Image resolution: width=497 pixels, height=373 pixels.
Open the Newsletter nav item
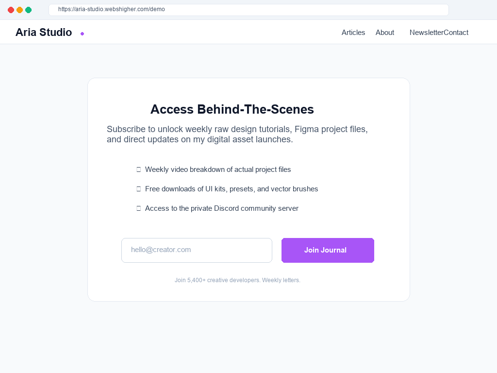pyautogui.click(x=426, y=33)
